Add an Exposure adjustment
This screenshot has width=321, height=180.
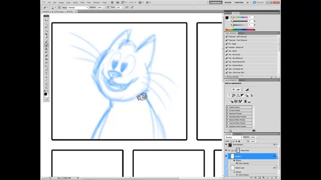pyautogui.click(x=247, y=89)
